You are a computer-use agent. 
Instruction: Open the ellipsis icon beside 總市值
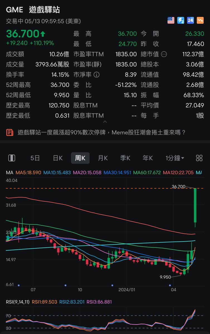click(164, 54)
